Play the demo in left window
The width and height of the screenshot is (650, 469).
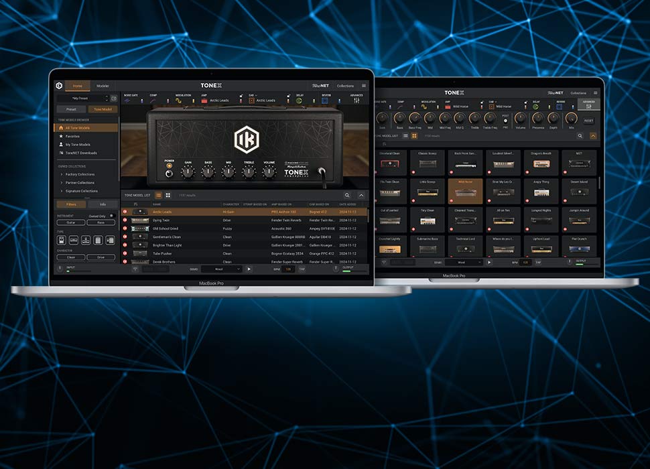249,269
